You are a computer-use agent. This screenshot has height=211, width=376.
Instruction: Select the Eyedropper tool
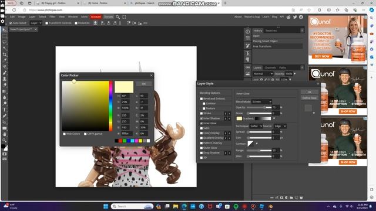coord(5,60)
